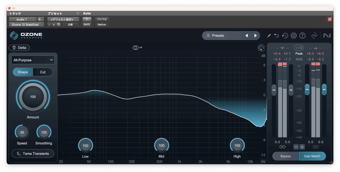Select the Shape tab
Viewport: 340px width, 172px height.
[23, 72]
